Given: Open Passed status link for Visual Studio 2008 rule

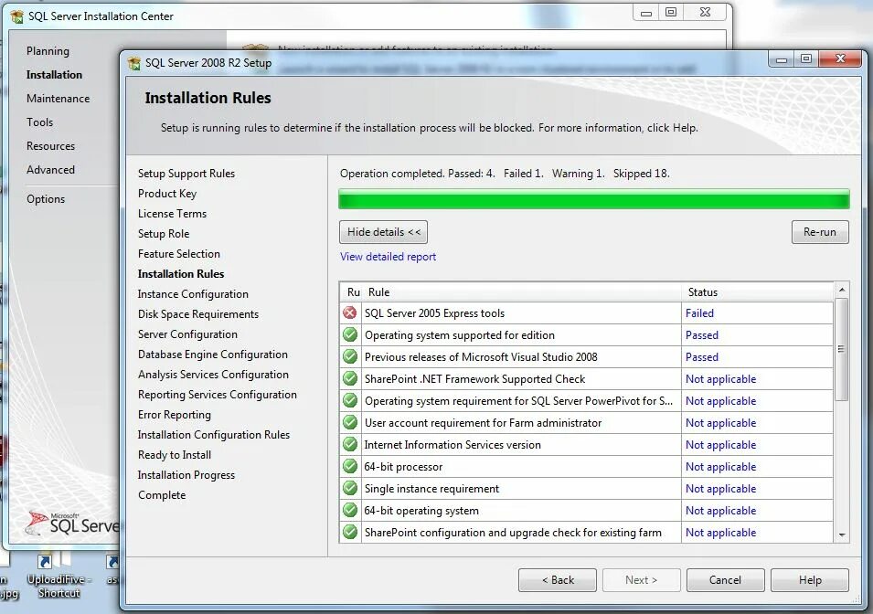Looking at the screenshot, I should [701, 357].
